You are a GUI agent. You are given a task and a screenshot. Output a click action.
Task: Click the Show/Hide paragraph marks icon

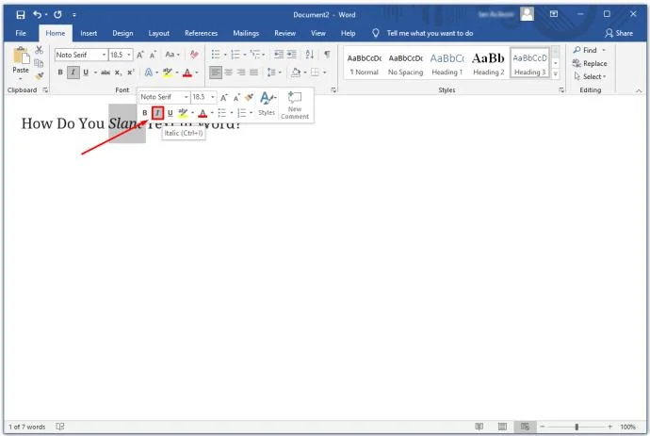328,55
